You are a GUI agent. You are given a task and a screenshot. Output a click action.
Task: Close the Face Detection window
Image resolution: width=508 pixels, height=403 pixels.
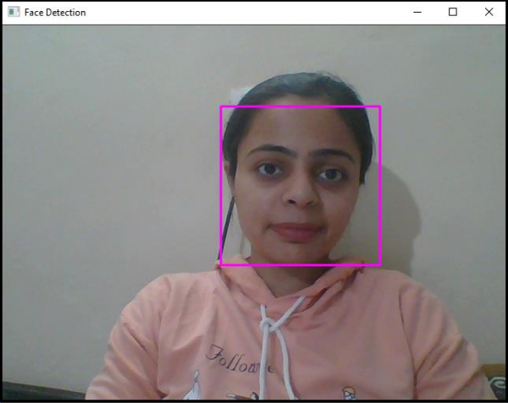coord(489,13)
